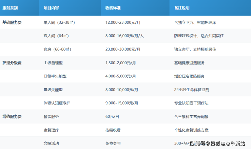Select the 备注说明 column header
This screenshot has height=149, width=251.
(x=182, y=8)
